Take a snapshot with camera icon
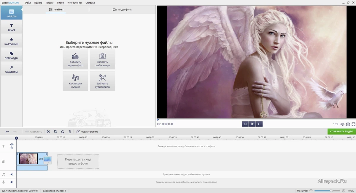356x193 pixels. pos(348,124)
